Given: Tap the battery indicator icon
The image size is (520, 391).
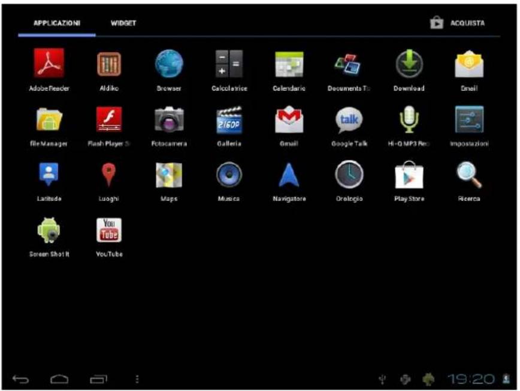Looking at the screenshot, I should coord(506,378).
